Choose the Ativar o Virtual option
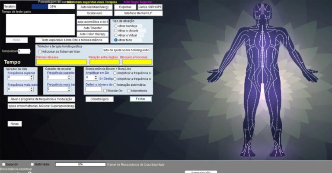The image size is (332, 173). 115,35
